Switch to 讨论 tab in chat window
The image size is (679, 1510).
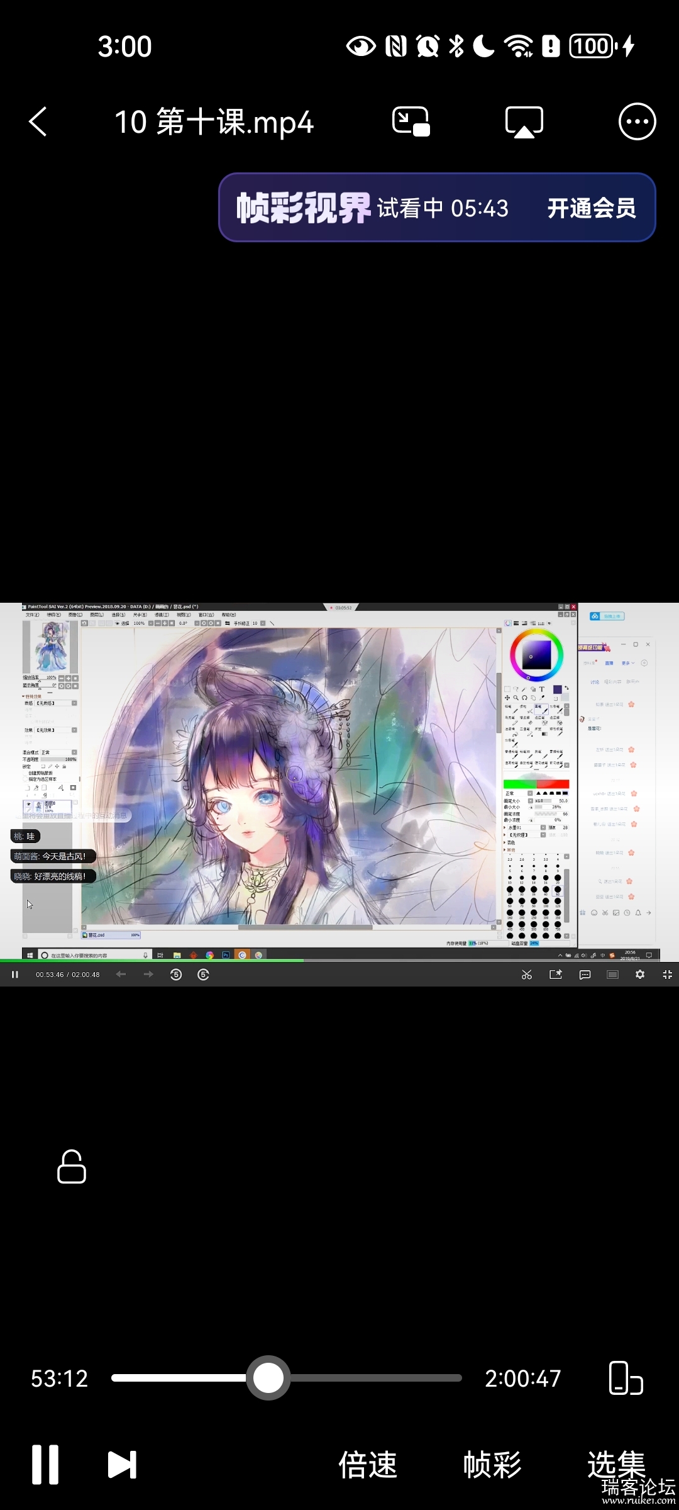595,681
